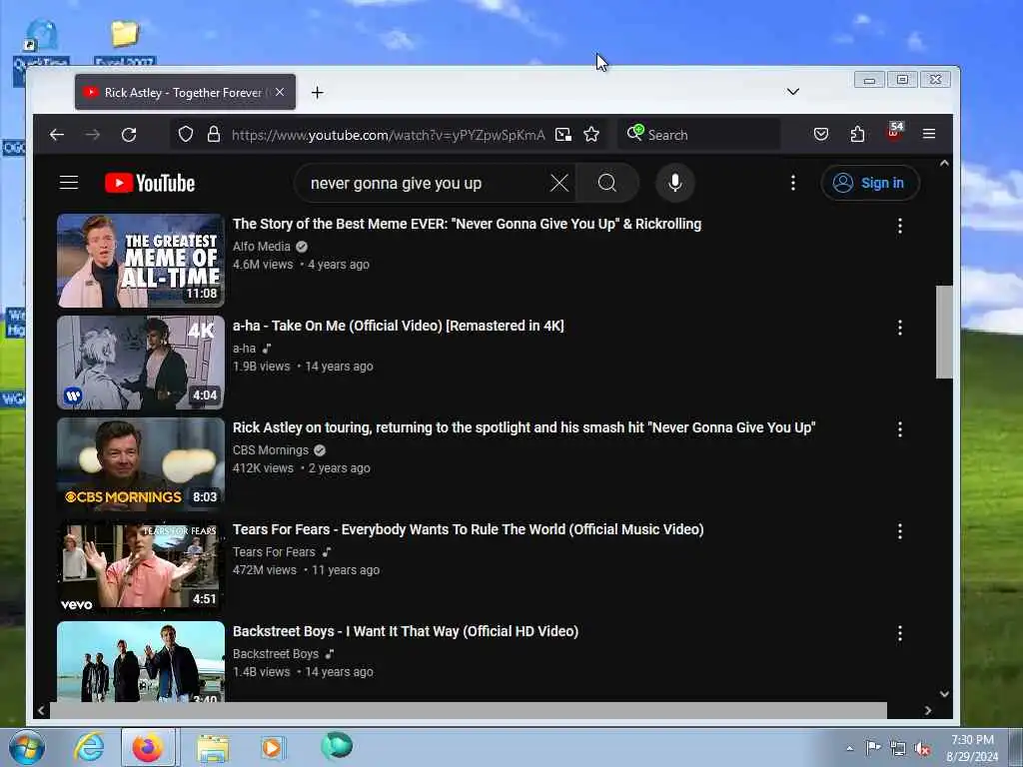Visit the Backstreet Boys channel name
The height and width of the screenshot is (767, 1023).
[x=276, y=653]
